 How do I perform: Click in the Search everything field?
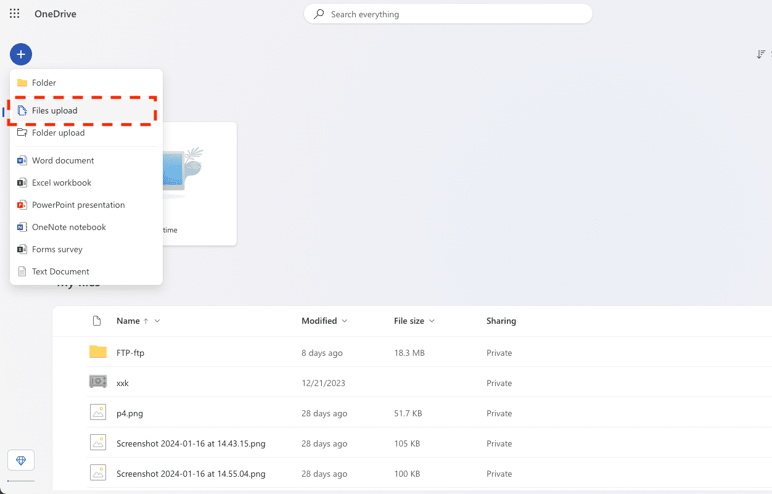tap(448, 14)
